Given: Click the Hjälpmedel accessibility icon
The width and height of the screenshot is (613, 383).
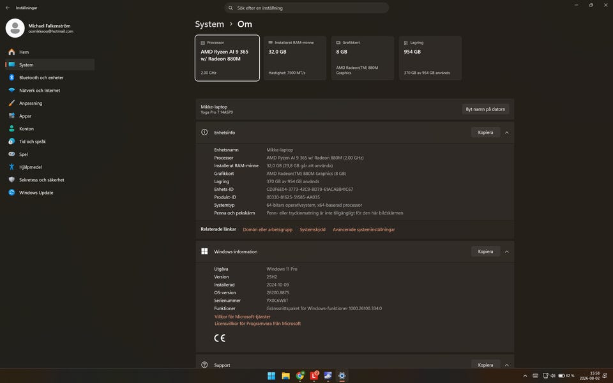Looking at the screenshot, I should 11,167.
